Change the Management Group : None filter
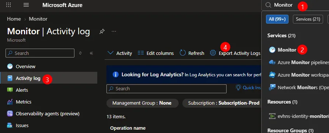Screen dimensions: 329x133 143,103
